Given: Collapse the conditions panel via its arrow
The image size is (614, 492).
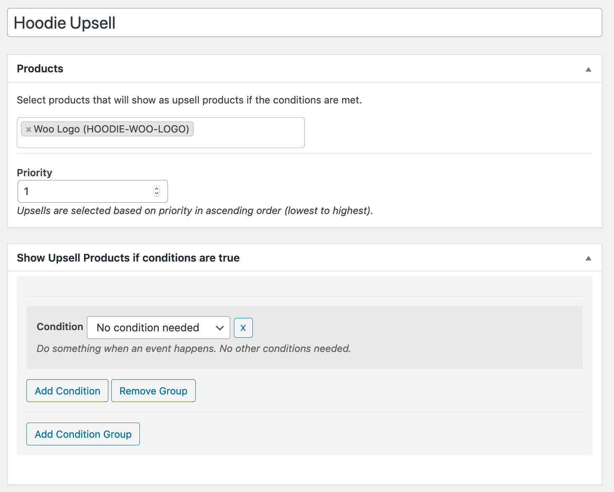Looking at the screenshot, I should tap(588, 257).
